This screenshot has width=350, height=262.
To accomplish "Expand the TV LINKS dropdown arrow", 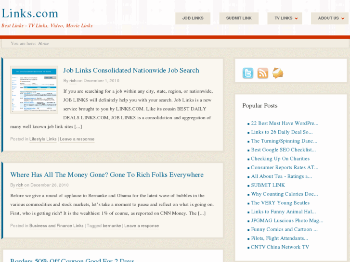I will tap(296, 18).
